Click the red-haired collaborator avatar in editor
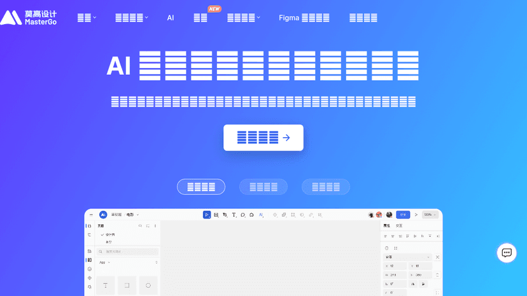Image resolution: width=527 pixels, height=296 pixels. [379, 215]
